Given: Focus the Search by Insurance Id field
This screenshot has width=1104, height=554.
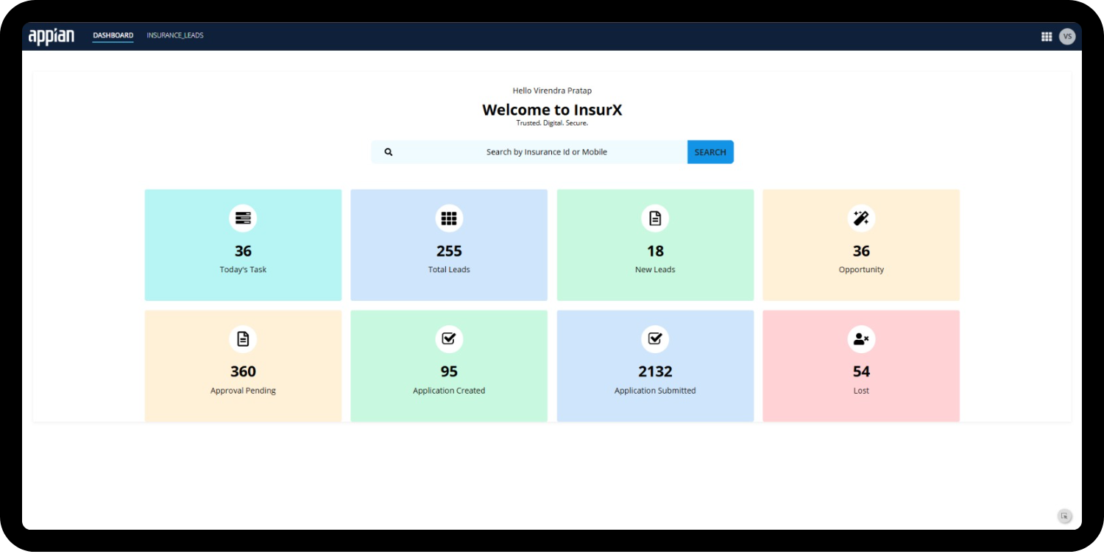Looking at the screenshot, I should tap(529, 152).
